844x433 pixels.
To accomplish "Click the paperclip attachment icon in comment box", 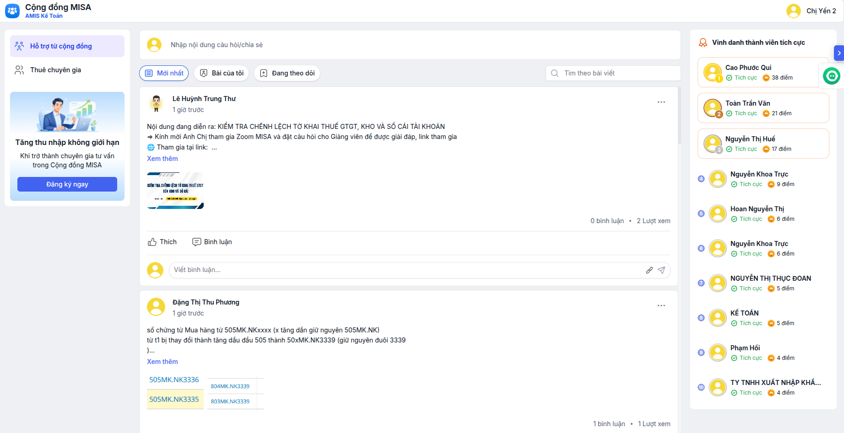I will pos(649,270).
